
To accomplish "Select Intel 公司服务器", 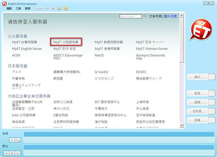I will coord(23,115).
